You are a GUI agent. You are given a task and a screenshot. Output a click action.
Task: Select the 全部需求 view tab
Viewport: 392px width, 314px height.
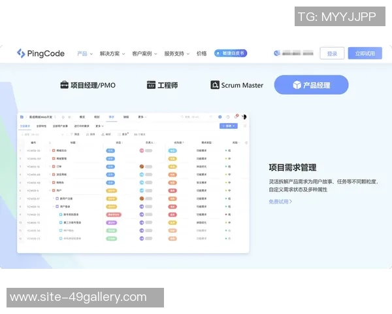pyautogui.click(x=25, y=126)
